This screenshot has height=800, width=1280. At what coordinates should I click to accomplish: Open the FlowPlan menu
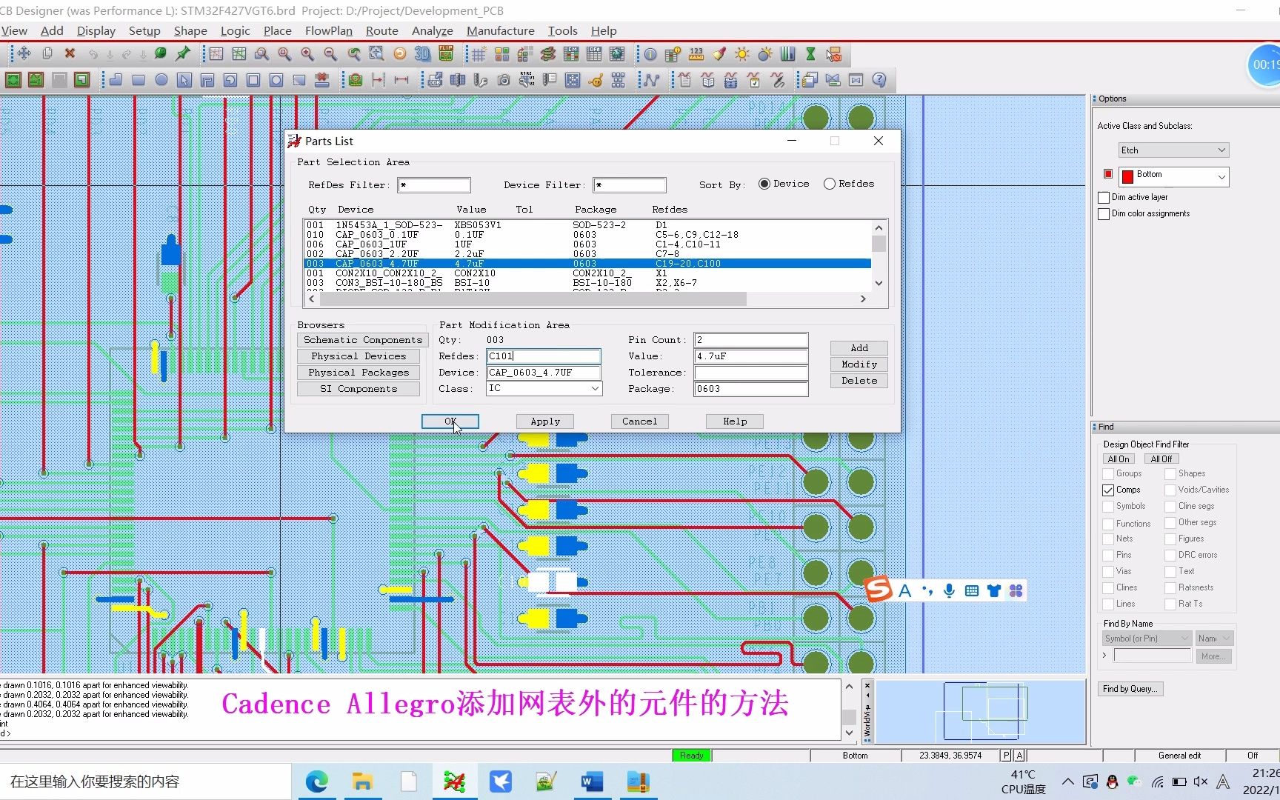329,31
